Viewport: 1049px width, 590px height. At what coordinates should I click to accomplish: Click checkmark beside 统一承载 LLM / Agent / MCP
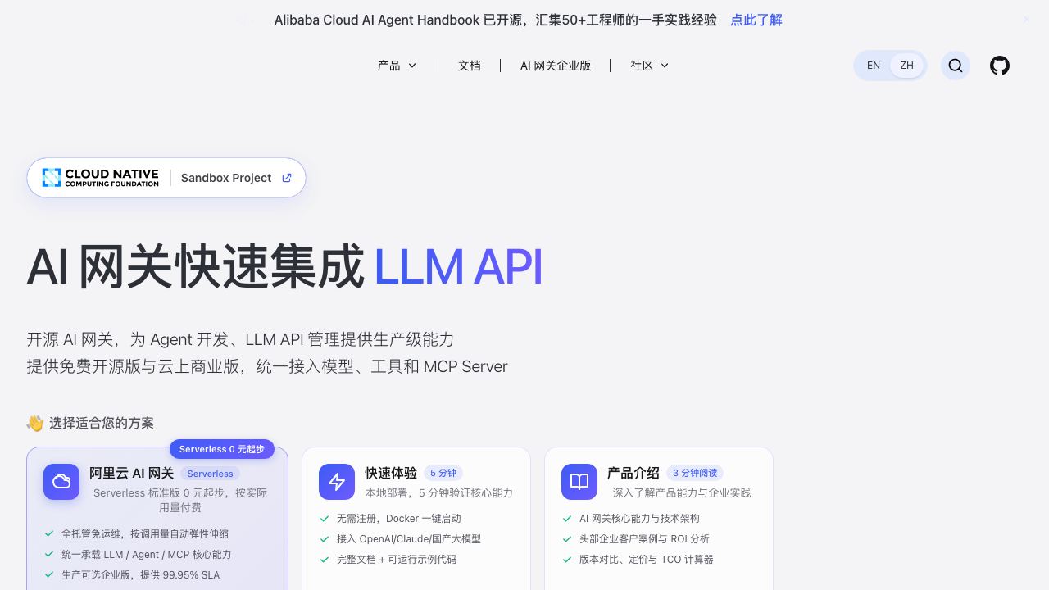pos(50,554)
